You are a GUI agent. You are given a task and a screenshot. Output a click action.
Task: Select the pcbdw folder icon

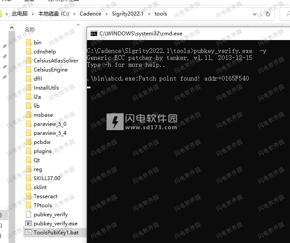click(x=28, y=142)
